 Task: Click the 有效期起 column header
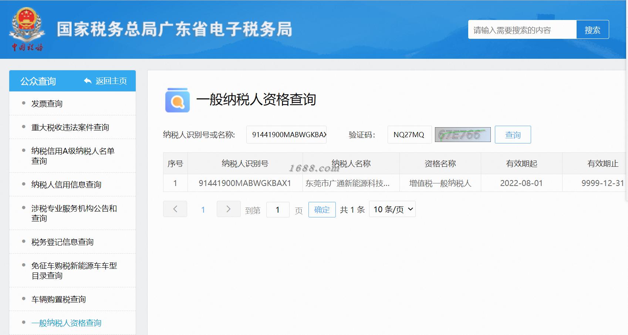[521, 163]
